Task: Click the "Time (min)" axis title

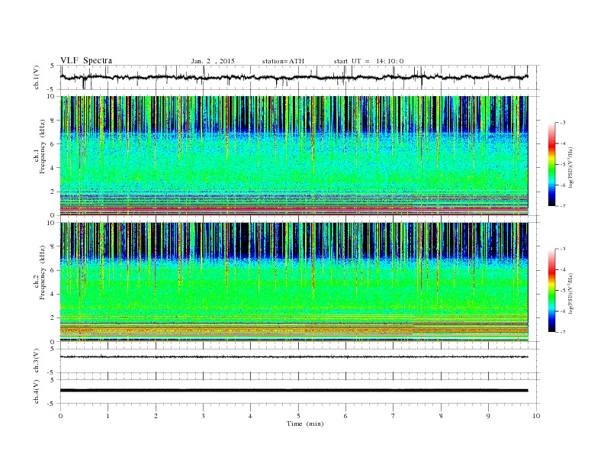Action: tap(305, 424)
